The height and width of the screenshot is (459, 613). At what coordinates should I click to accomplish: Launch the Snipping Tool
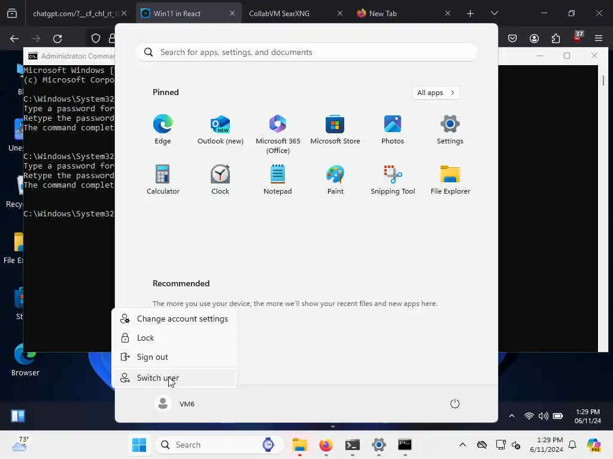pyautogui.click(x=393, y=179)
